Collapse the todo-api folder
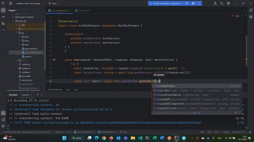 13,21
